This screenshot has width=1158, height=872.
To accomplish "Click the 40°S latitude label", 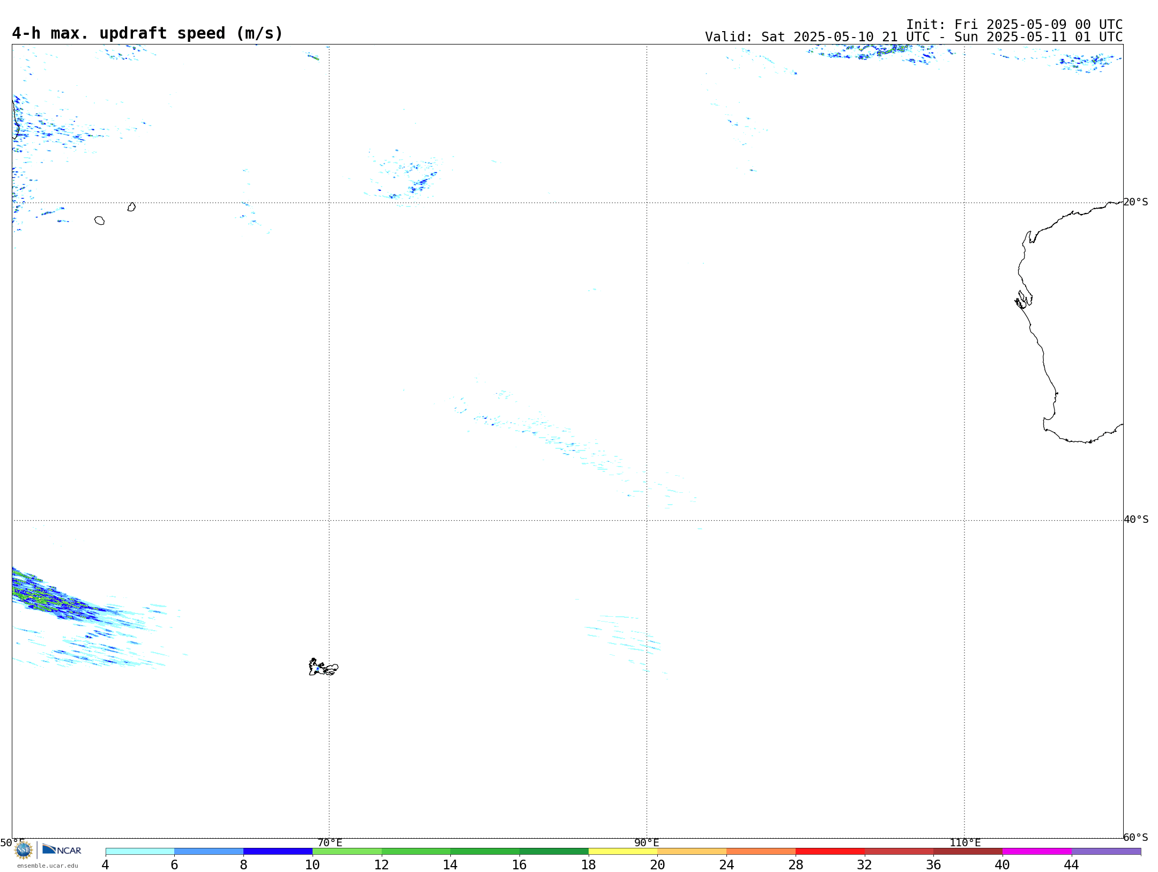I will pos(1136,520).
